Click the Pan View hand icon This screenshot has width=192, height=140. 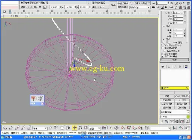(x=180, y=3)
